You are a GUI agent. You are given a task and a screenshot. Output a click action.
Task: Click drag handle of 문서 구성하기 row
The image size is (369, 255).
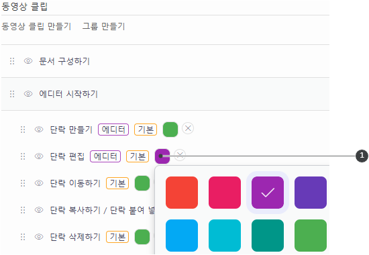(12, 61)
